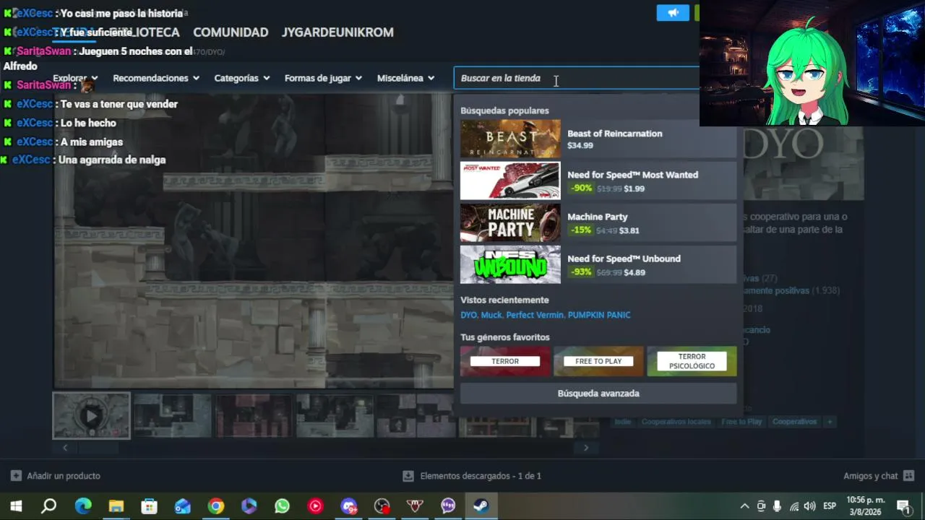Viewport: 925px width, 520px height.
Task: Select the second screenshot thumbnail
Action: tap(172, 416)
